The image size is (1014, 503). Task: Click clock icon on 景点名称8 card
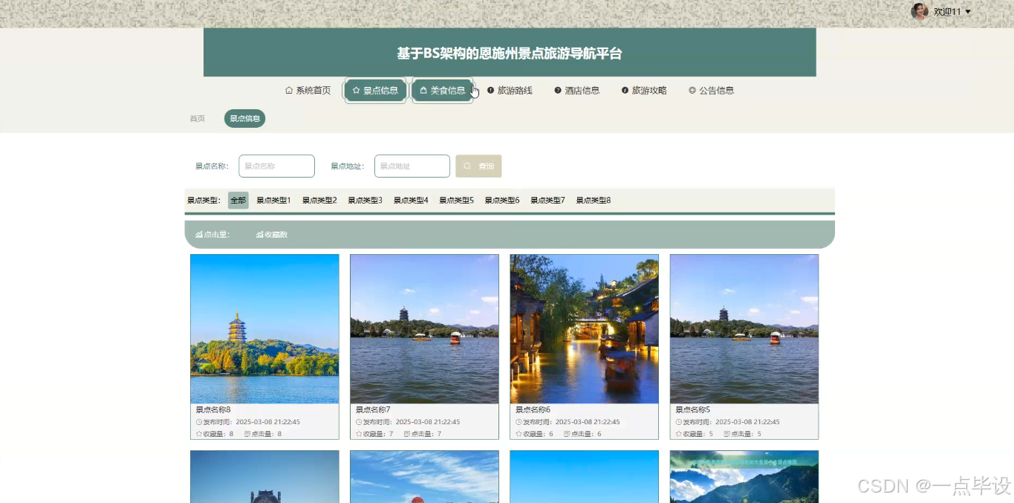coord(199,422)
